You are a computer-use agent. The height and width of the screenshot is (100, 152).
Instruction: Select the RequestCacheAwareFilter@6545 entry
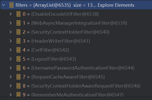tap(68, 77)
